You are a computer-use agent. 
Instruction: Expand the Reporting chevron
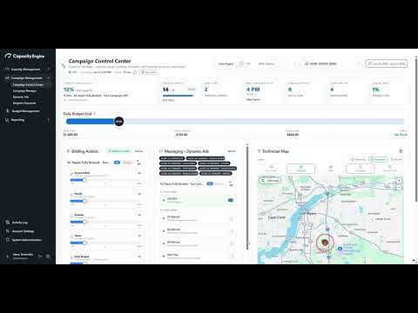click(49, 120)
